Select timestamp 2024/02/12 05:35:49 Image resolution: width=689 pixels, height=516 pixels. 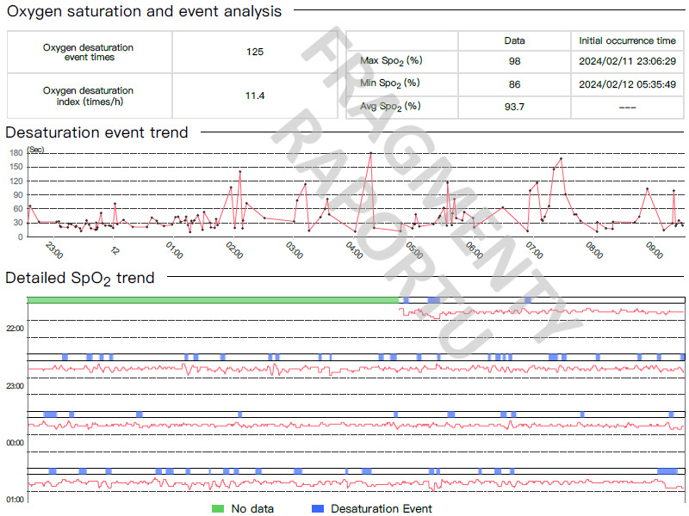click(x=627, y=84)
